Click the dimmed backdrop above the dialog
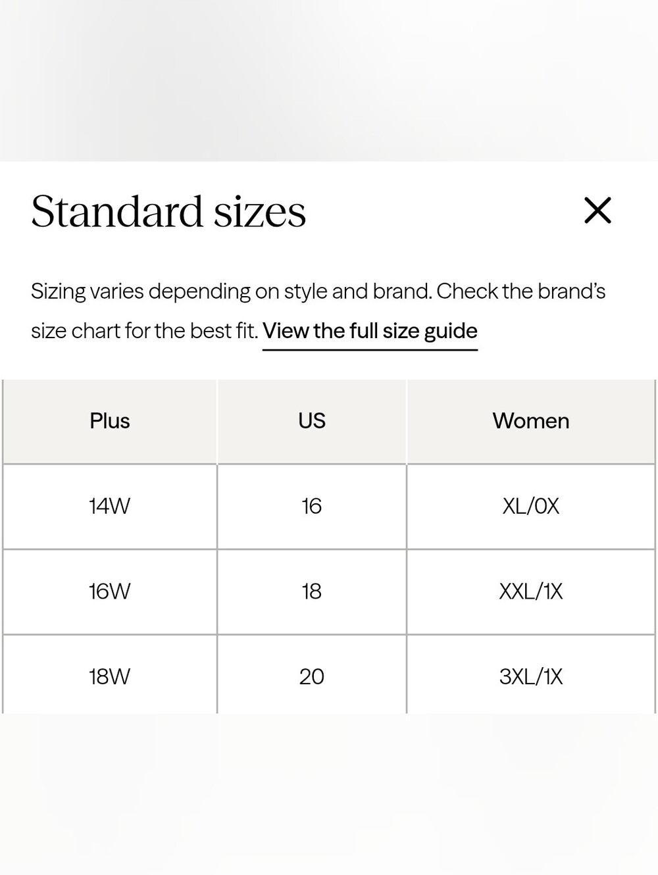 329,80
